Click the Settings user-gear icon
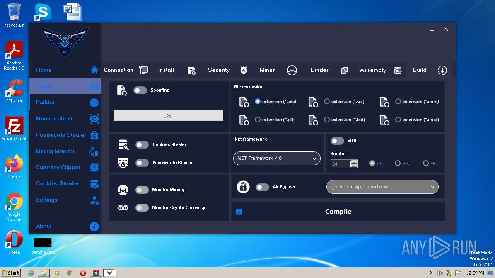Viewport: 495px width, 278px height. (94, 200)
